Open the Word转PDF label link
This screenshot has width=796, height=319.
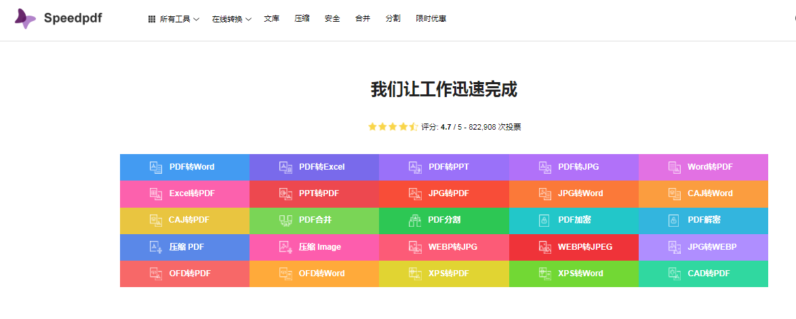pyautogui.click(x=710, y=166)
